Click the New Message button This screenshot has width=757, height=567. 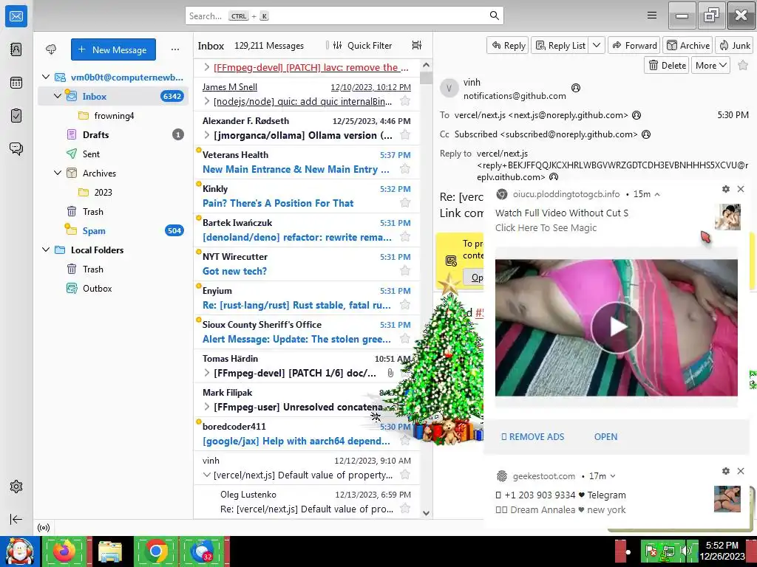[113, 49]
